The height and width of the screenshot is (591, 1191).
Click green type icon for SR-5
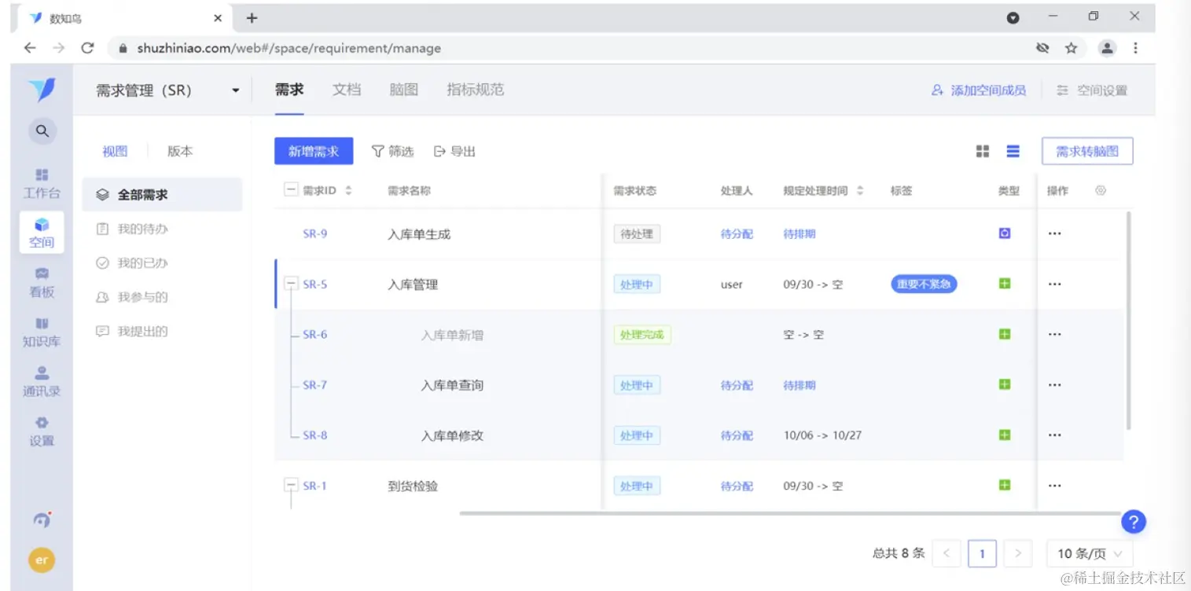[1005, 284]
